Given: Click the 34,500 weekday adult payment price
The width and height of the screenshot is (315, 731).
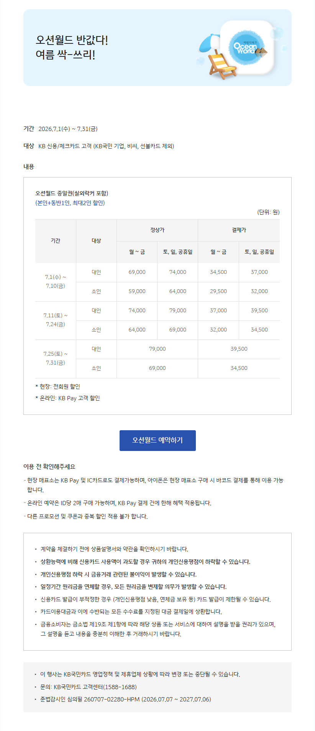Looking at the screenshot, I should click(218, 272).
